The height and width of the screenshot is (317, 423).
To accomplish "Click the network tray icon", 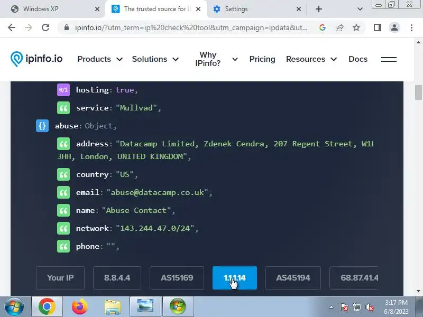I will point(357,307).
